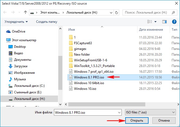Click the Windows 10.iso disc file icon

click(71, 89)
